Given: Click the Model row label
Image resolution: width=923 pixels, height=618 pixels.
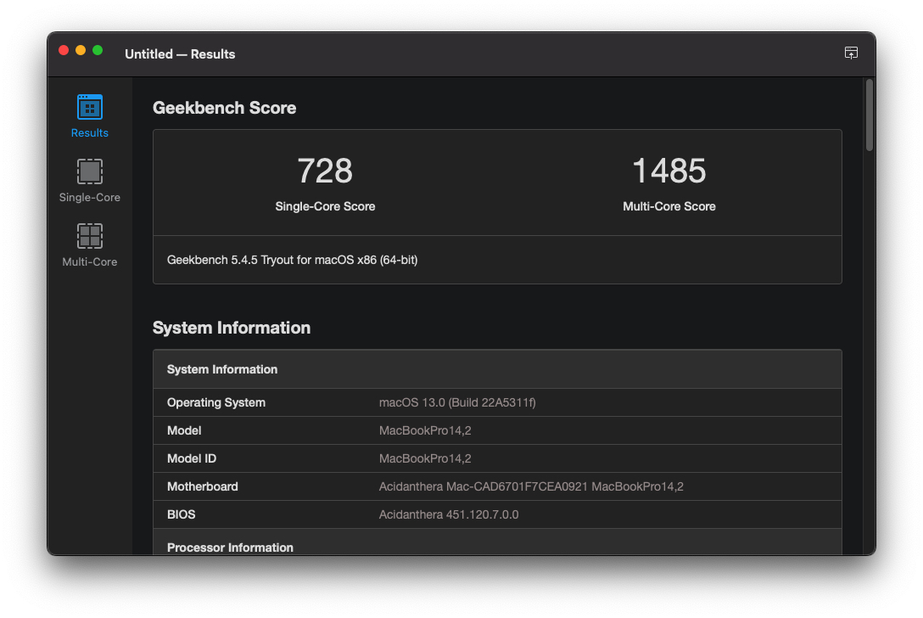Looking at the screenshot, I should click(183, 430).
